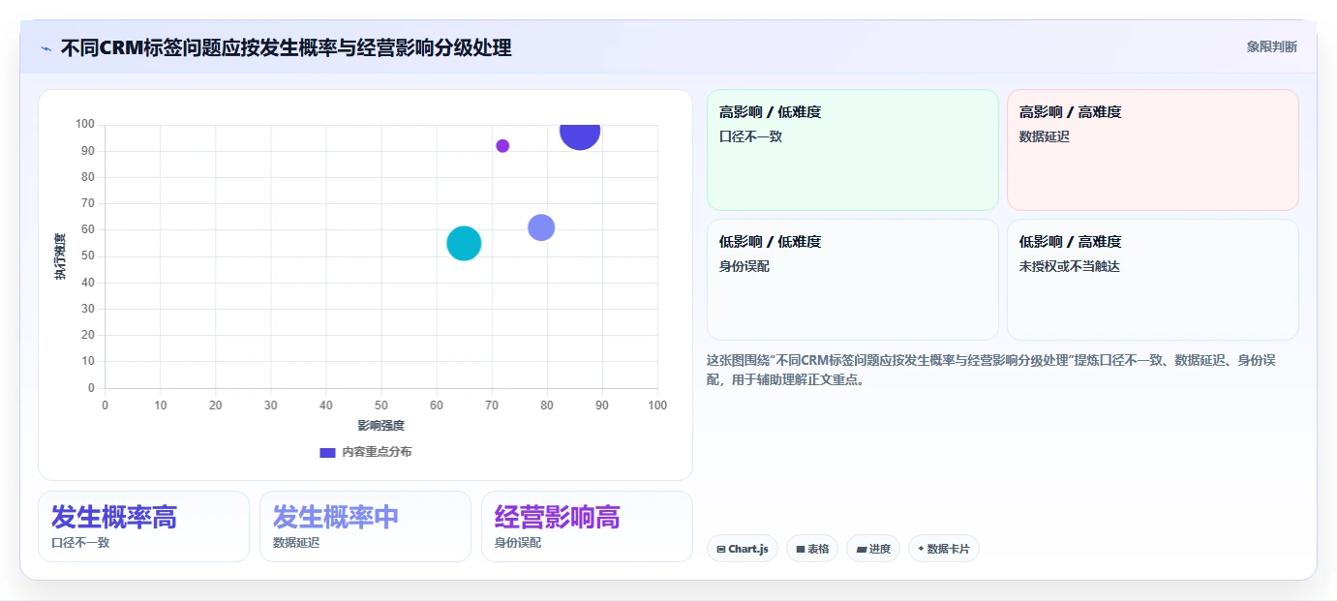Select the 表格 tag chip
The image size is (1337, 601).
[x=812, y=549]
